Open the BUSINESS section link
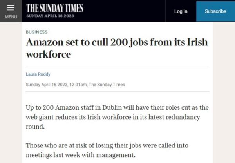The width and height of the screenshot is (235, 163). click(x=37, y=32)
